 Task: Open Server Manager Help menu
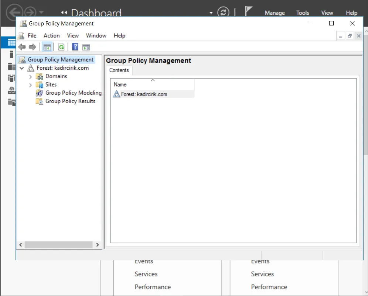[x=352, y=13]
